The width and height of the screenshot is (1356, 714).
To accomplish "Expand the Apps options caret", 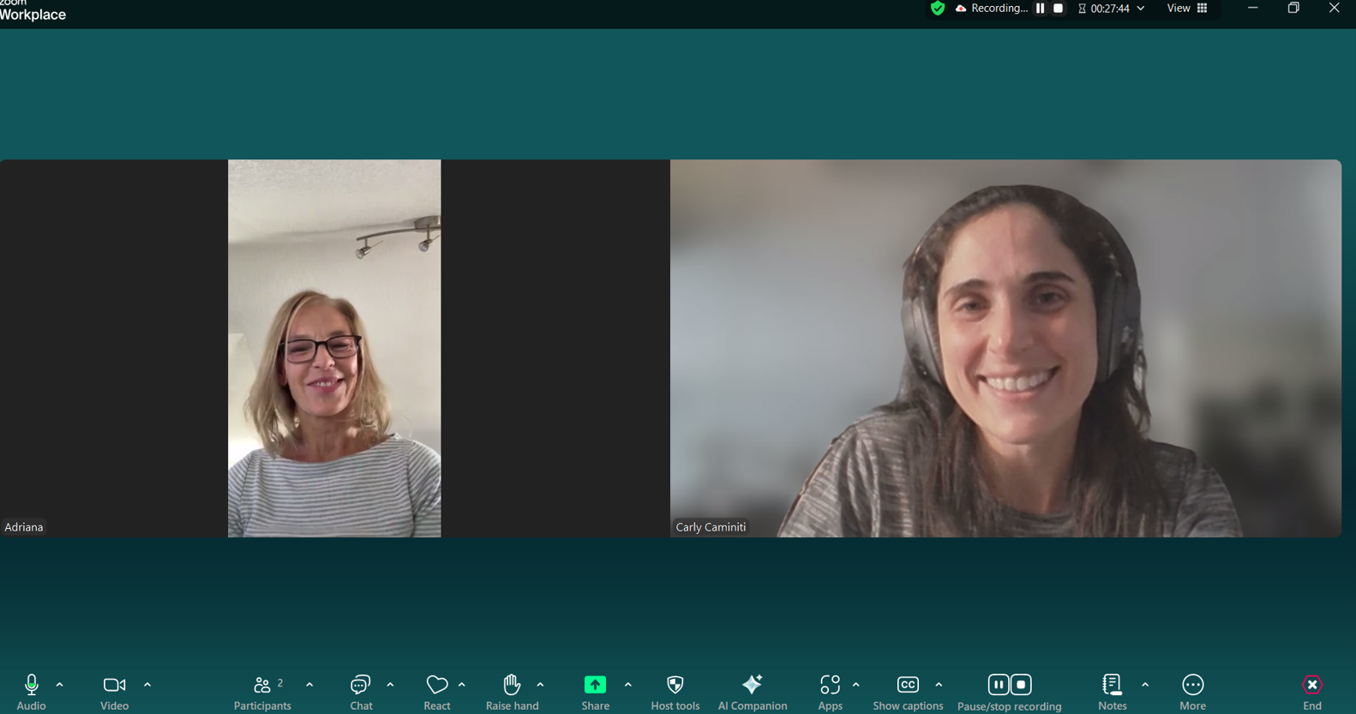I will coord(855,685).
